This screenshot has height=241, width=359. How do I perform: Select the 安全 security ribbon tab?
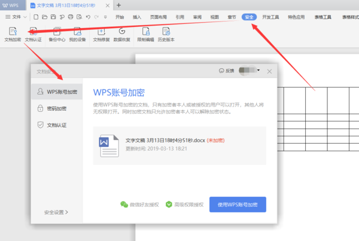(x=249, y=17)
